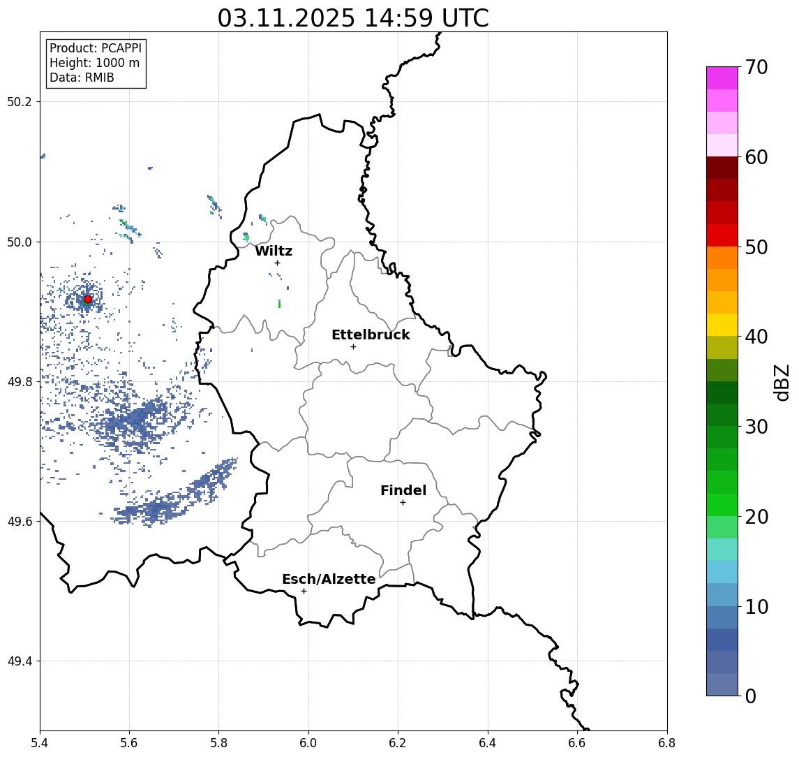Image resolution: width=799 pixels, height=757 pixels.
Task: Click the latitude axis label 49.6
Action: [x=20, y=522]
